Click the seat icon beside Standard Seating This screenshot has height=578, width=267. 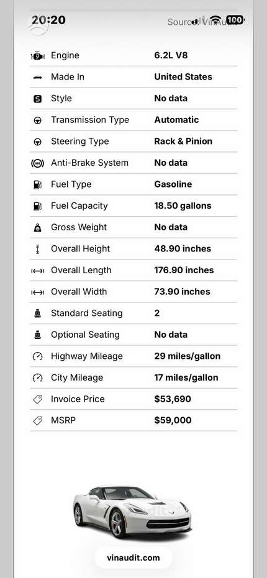tap(38, 314)
